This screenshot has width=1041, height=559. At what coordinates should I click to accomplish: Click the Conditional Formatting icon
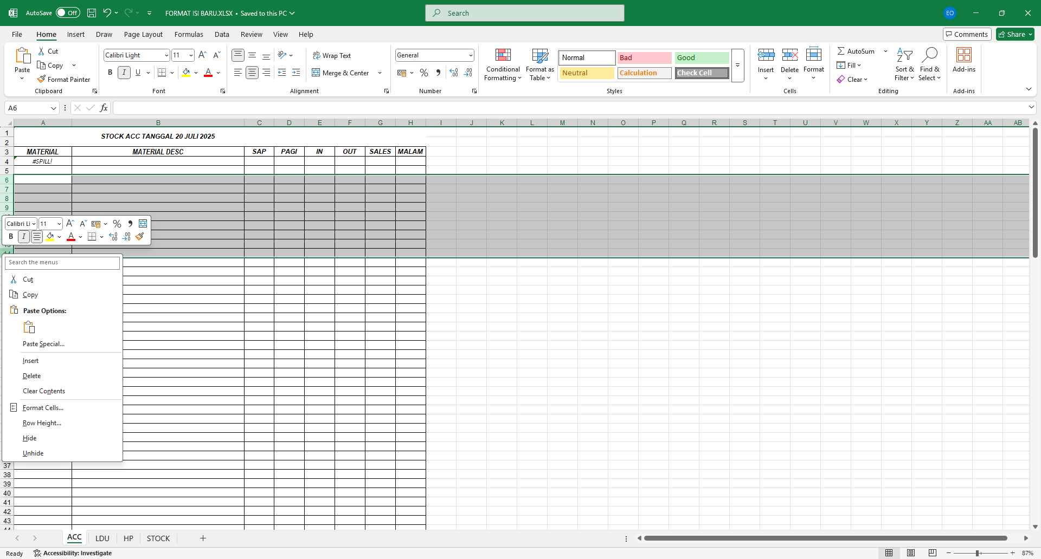(503, 55)
